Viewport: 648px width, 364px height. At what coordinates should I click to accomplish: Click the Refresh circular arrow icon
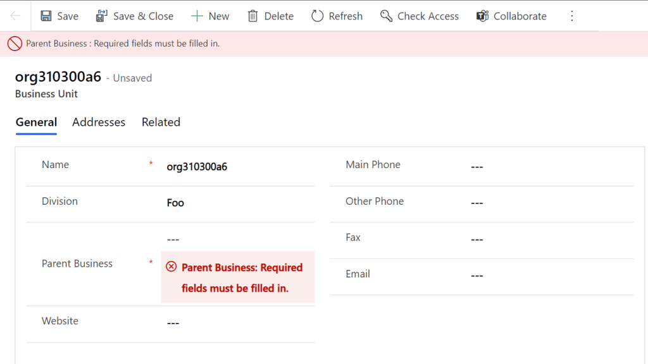tap(318, 16)
